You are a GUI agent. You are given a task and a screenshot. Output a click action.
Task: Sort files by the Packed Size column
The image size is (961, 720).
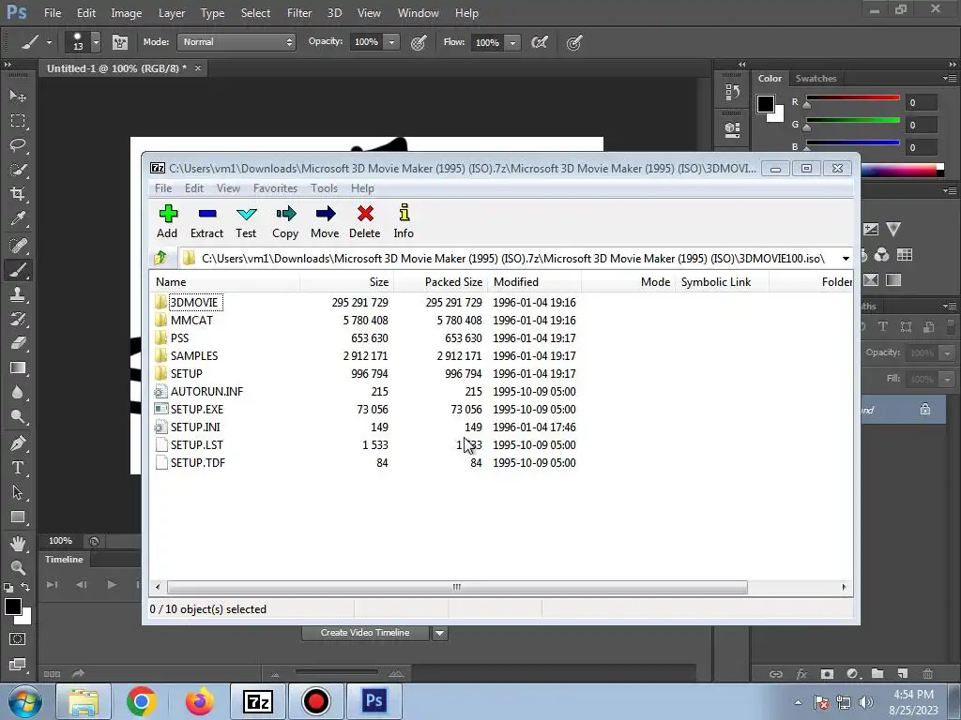pos(441,281)
